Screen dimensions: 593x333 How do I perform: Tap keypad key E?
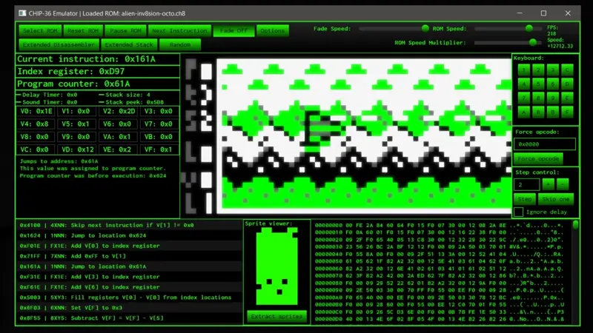click(567, 98)
